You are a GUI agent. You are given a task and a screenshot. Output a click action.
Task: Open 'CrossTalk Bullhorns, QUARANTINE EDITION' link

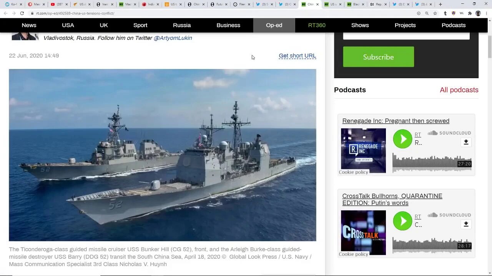pyautogui.click(x=392, y=199)
